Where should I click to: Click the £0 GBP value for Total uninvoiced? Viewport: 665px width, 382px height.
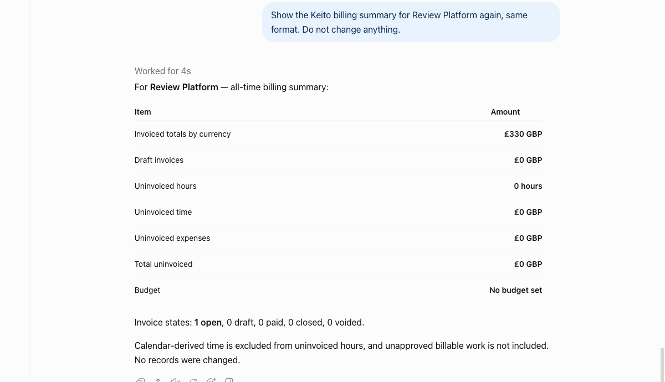pos(528,264)
